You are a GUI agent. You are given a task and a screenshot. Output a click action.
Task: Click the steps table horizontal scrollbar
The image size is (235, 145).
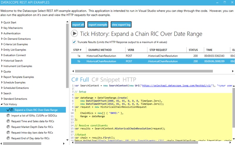point(147,71)
